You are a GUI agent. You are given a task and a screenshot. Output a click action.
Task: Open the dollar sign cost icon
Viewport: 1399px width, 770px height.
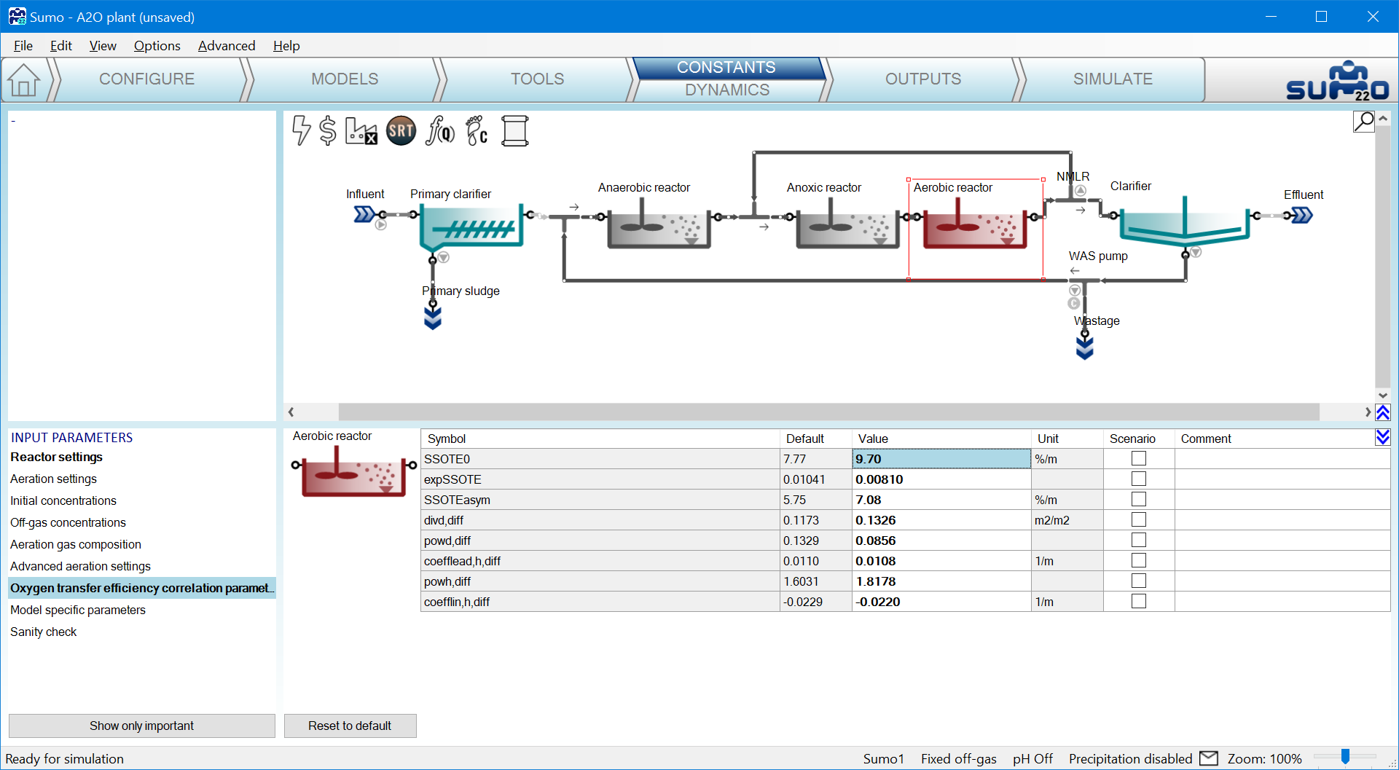tap(328, 130)
